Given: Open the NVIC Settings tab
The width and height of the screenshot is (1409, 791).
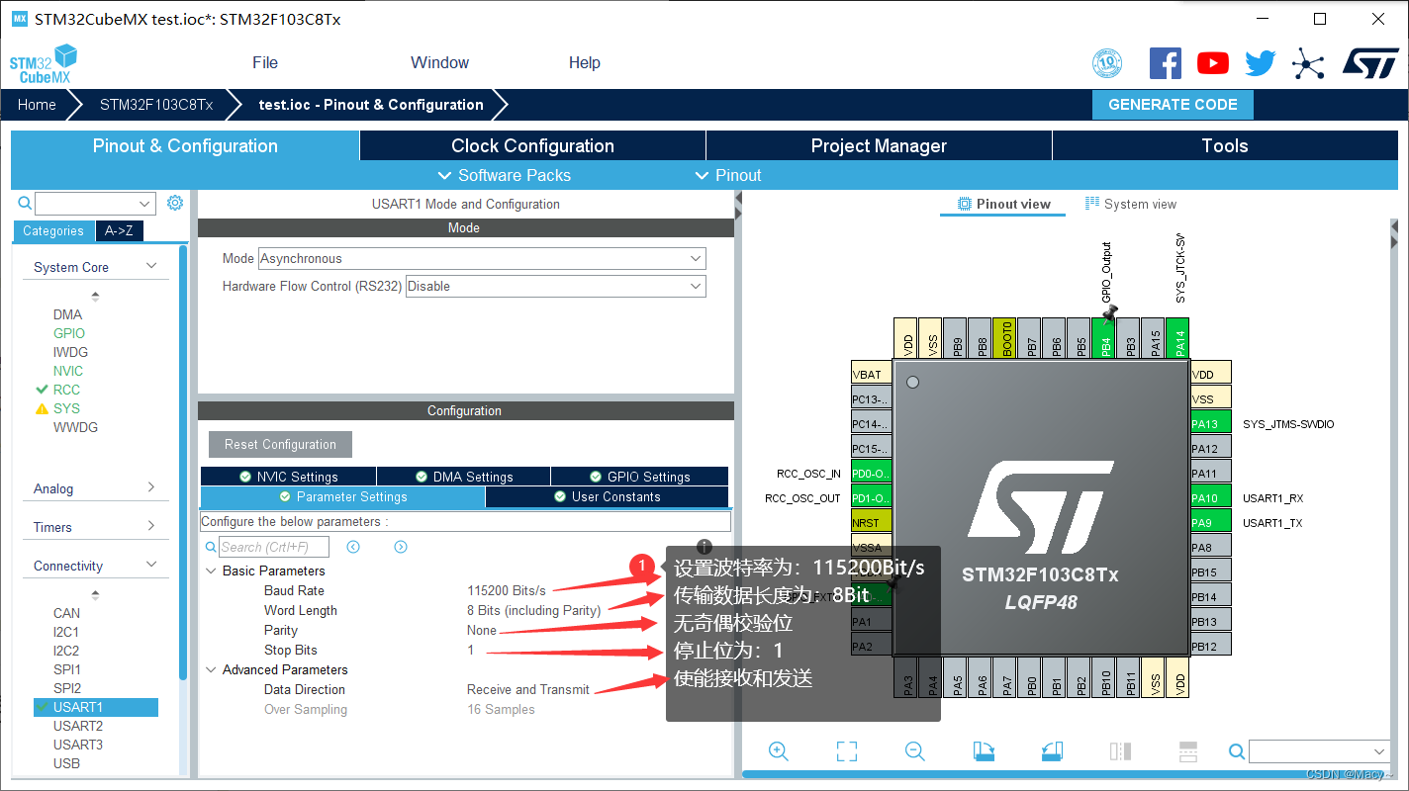Looking at the screenshot, I should [289, 477].
